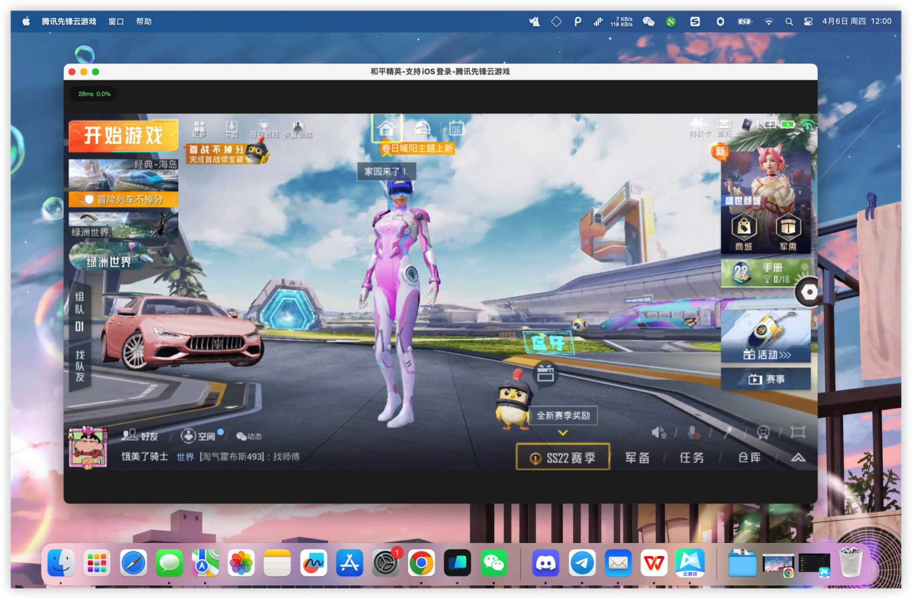Open the 动态 moments feed
912x599 pixels.
point(249,436)
